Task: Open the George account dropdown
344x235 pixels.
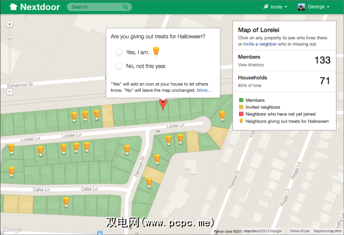Action: 314,7
